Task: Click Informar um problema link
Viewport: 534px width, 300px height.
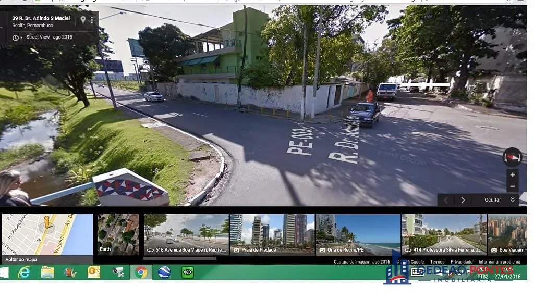Action: coord(499,262)
